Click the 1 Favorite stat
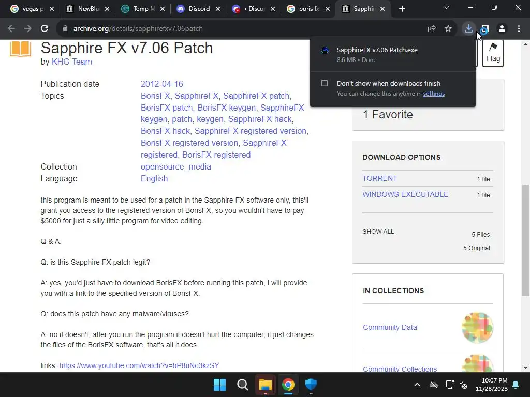 click(388, 114)
